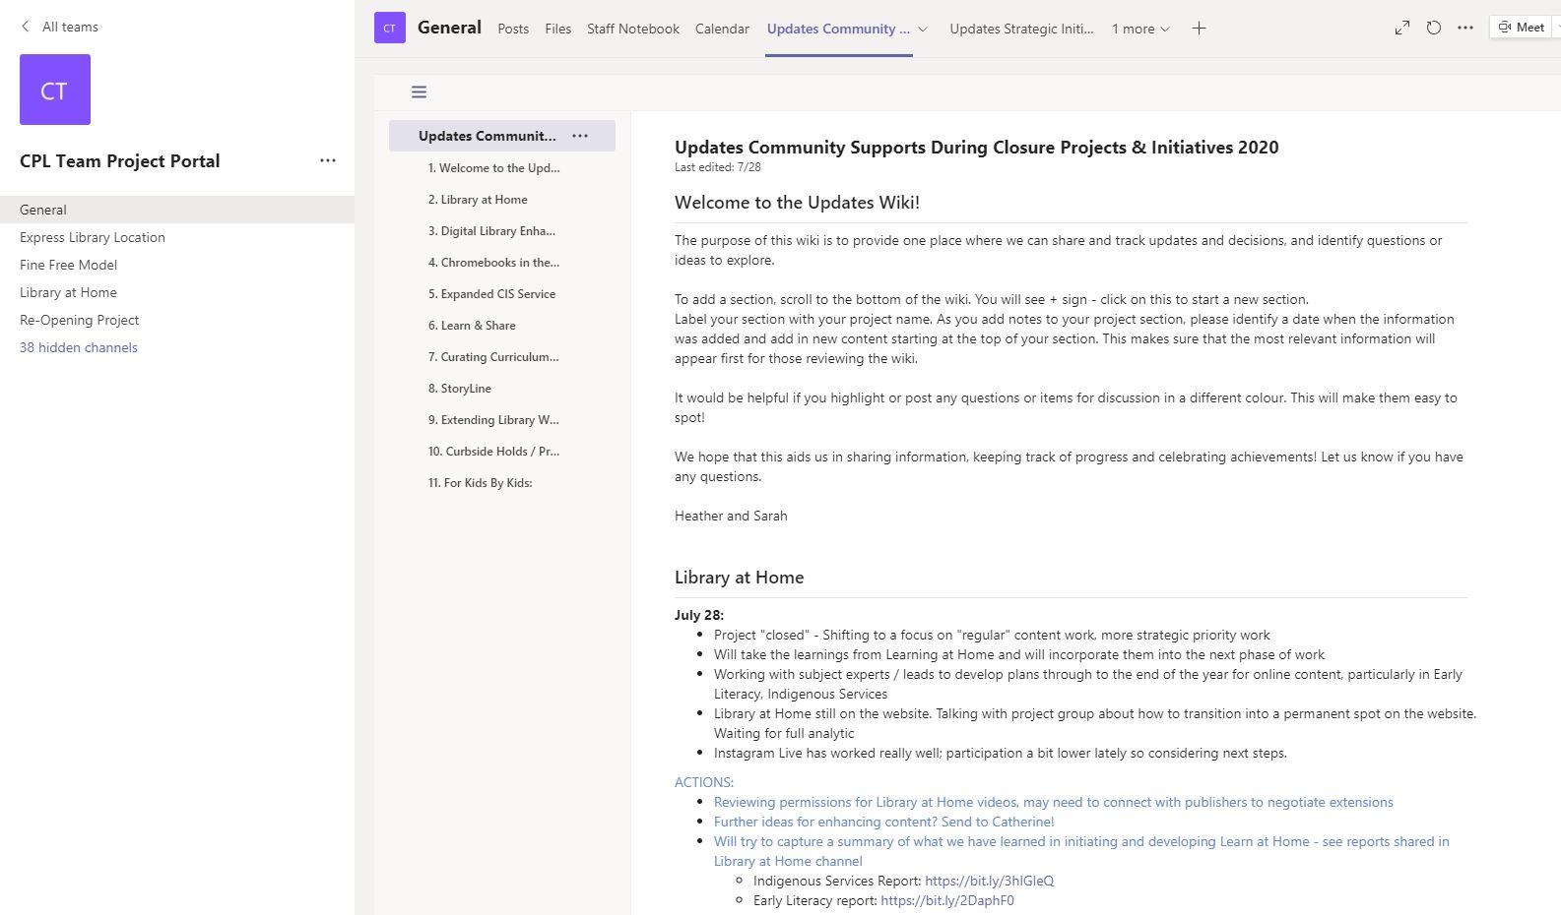Screen dimensions: 1561x915
Task: Jump to section 9. Extending Library W...
Action: (x=493, y=420)
